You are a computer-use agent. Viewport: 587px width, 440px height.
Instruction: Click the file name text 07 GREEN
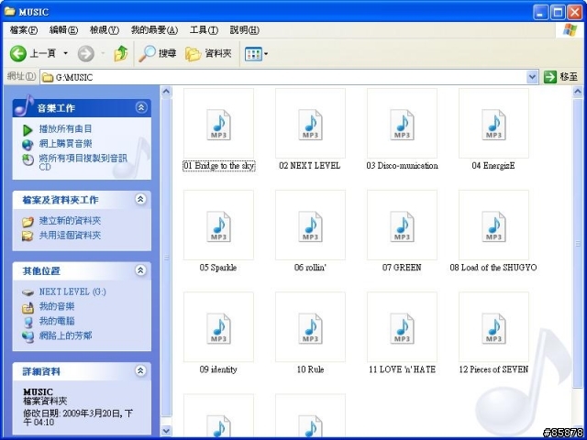click(x=402, y=268)
